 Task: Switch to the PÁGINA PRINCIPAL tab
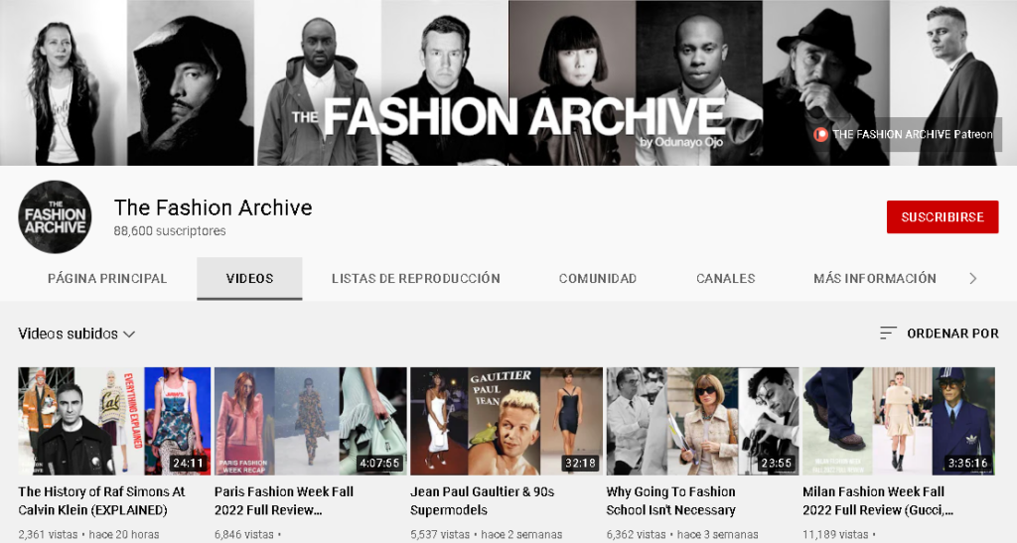point(107,279)
